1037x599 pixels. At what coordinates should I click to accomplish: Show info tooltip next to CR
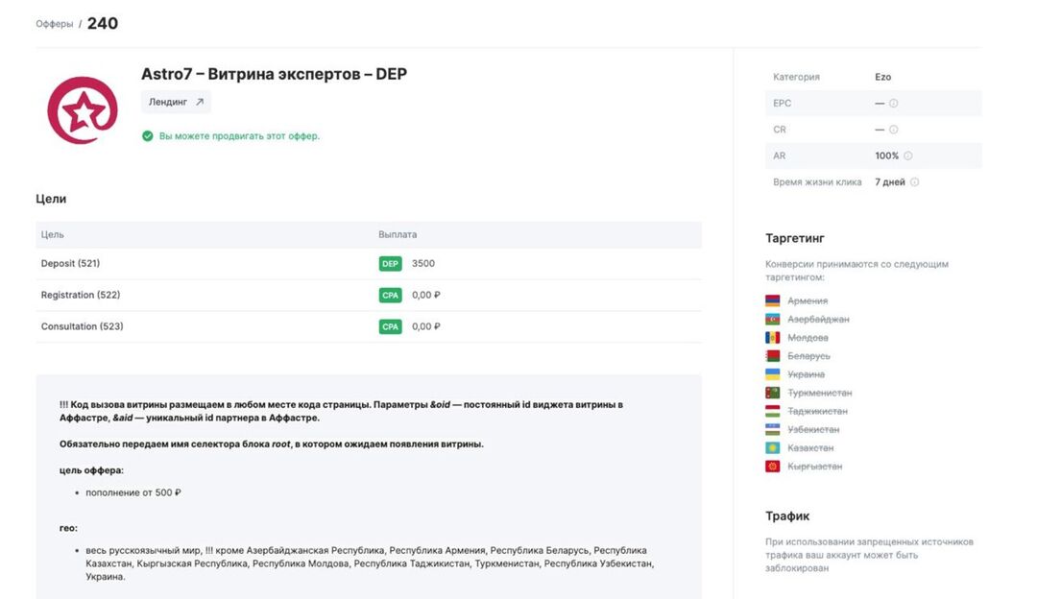(894, 130)
